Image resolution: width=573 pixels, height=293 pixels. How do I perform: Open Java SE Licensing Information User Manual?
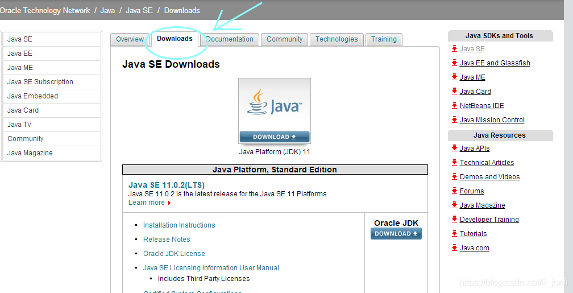tap(211, 268)
